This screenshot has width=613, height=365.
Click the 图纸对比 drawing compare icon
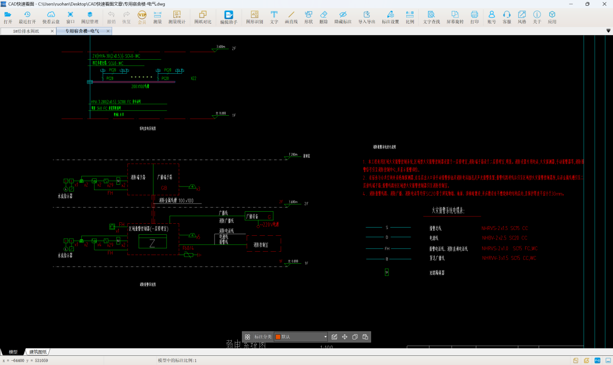click(x=203, y=17)
